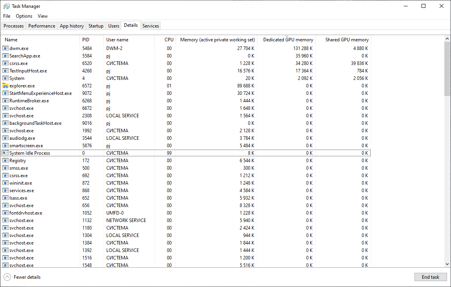Sort by Shared GPU memory column
This screenshot has width=451, height=287.
(343, 40)
